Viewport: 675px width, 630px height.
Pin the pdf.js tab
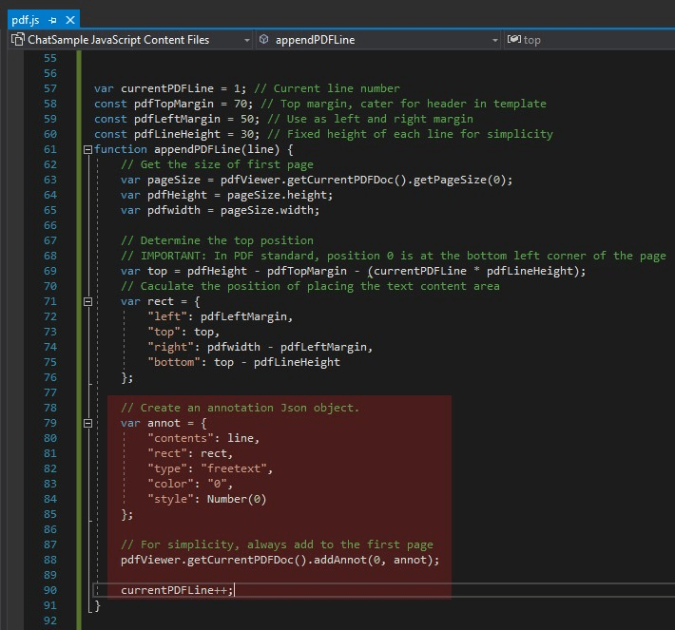click(52, 20)
